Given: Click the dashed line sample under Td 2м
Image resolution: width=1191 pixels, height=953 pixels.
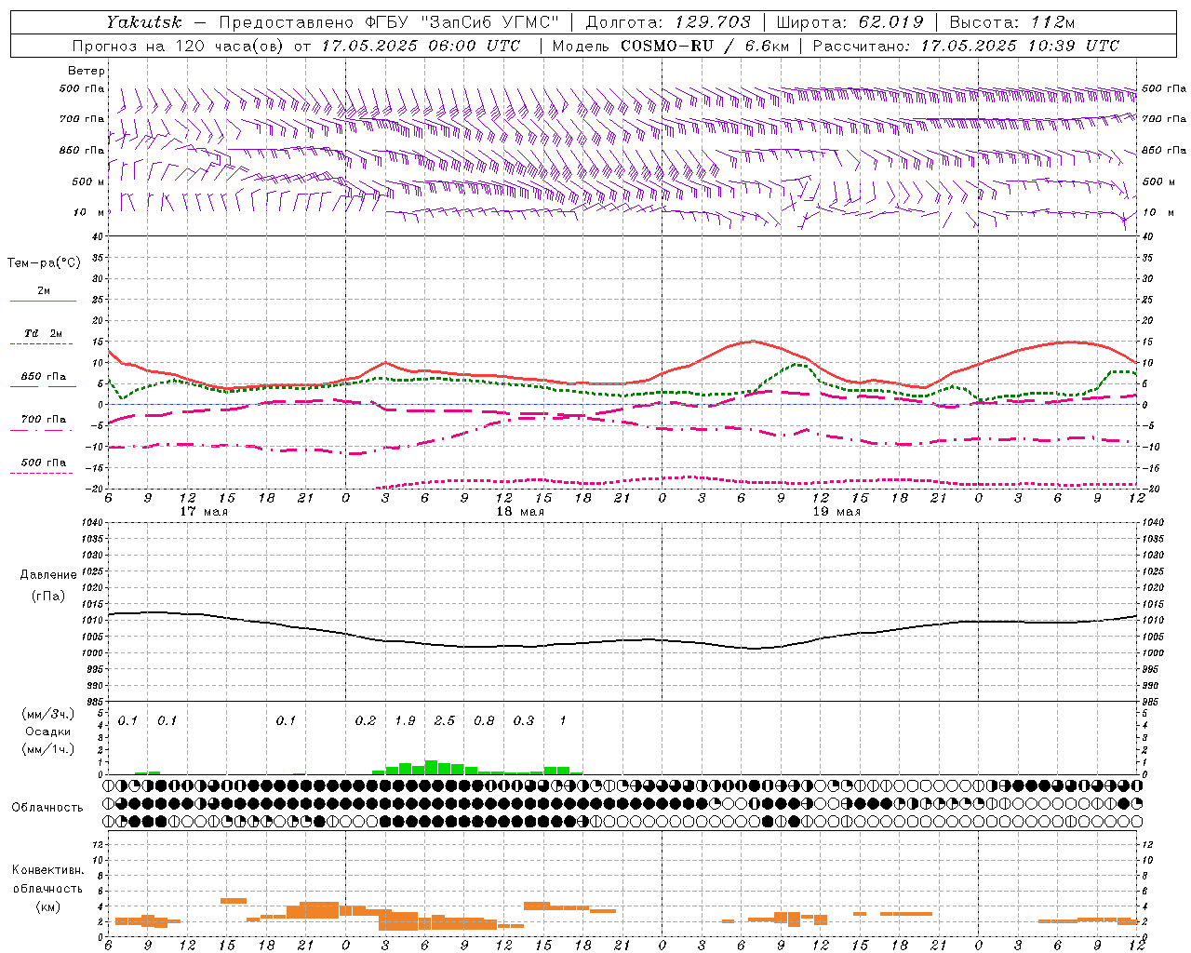Looking at the screenshot, I should 43,344.
